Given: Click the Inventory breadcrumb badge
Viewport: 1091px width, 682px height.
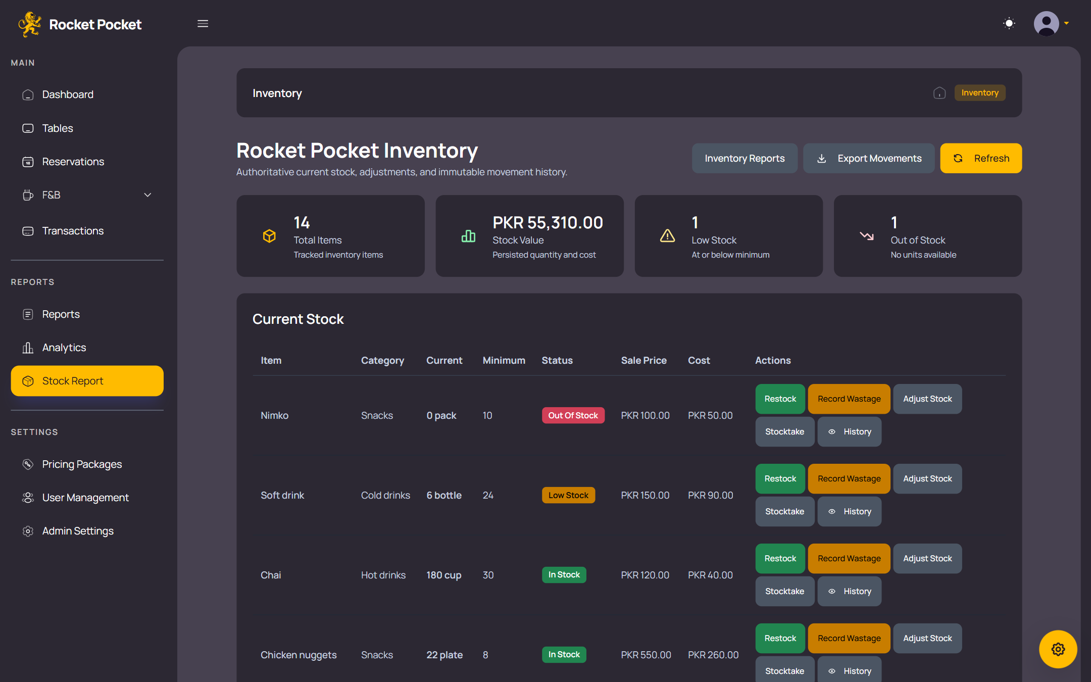Looking at the screenshot, I should (x=980, y=93).
